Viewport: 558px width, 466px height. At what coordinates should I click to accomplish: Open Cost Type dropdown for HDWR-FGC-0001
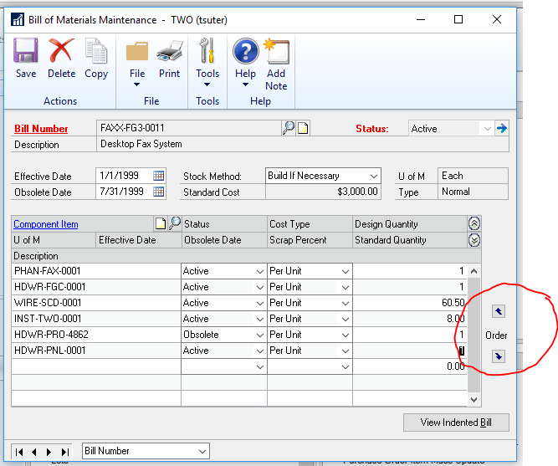tap(346, 287)
